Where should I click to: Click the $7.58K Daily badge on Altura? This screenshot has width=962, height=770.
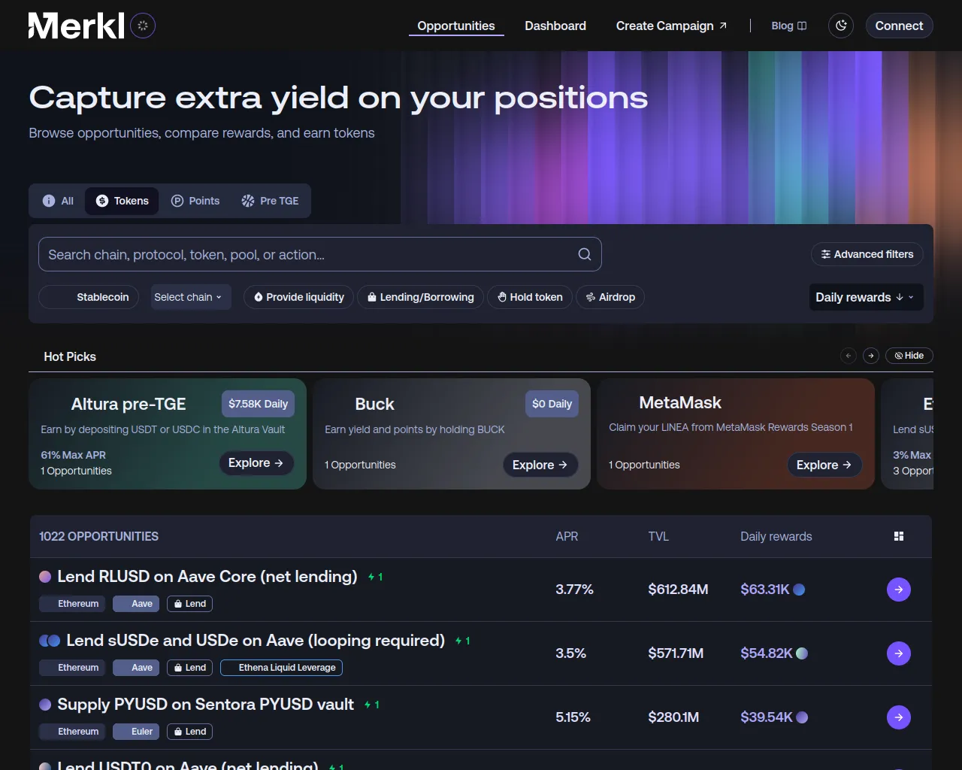(258, 404)
